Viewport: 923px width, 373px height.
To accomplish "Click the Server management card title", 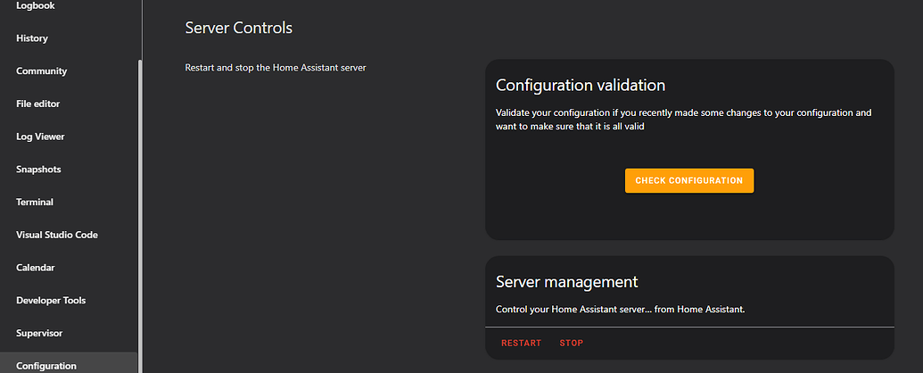I will pyautogui.click(x=566, y=282).
